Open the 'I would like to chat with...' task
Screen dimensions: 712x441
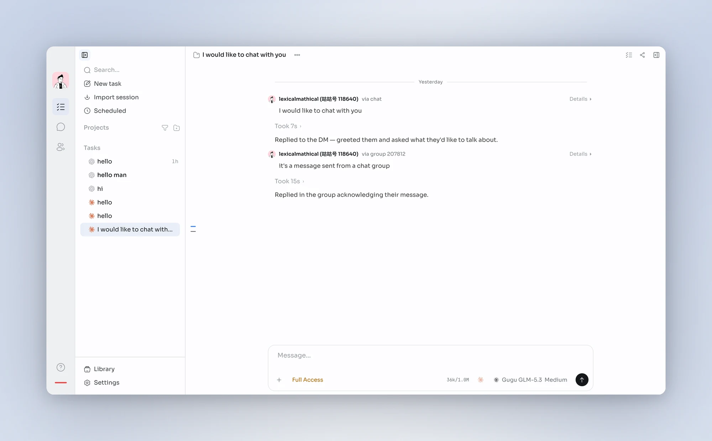click(x=130, y=230)
